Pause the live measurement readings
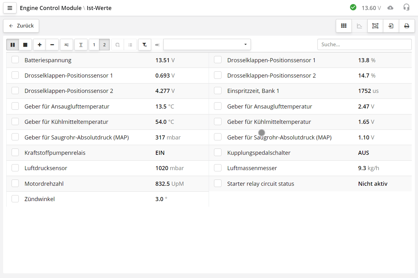418x278 pixels. click(x=12, y=44)
